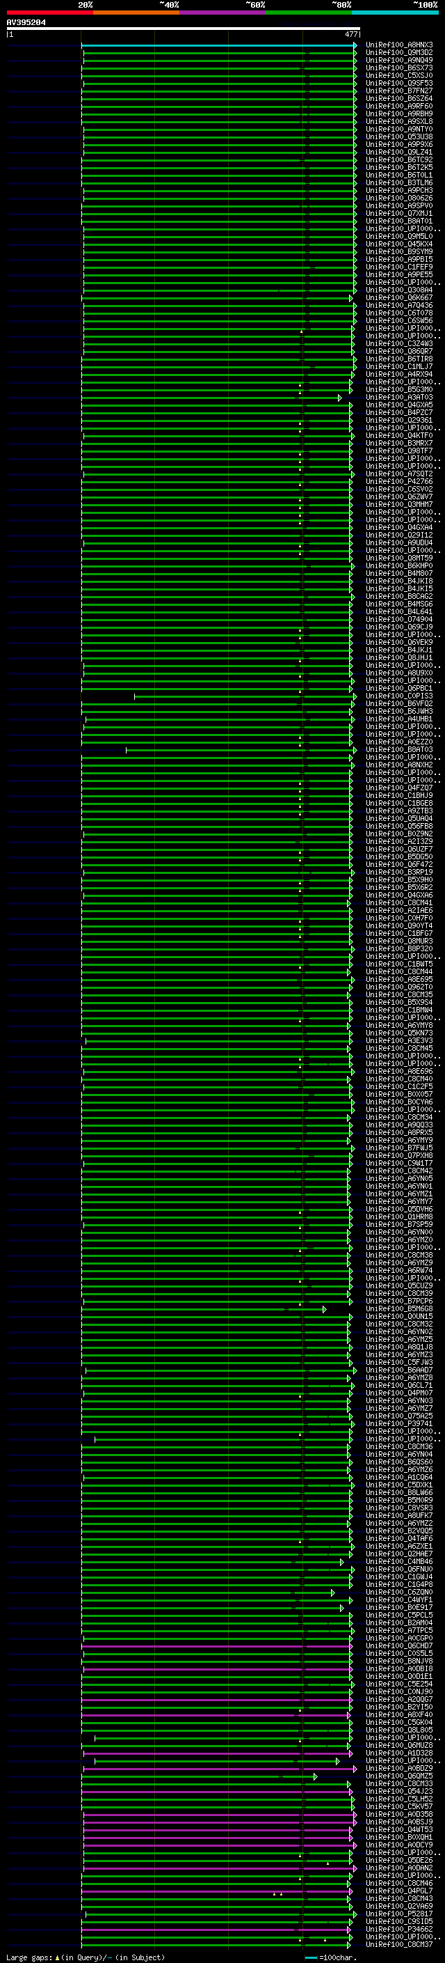Screen dimensions: 445x1963
Task: Click the UniRef100_Q54J23 entry
Action: (399, 1792)
